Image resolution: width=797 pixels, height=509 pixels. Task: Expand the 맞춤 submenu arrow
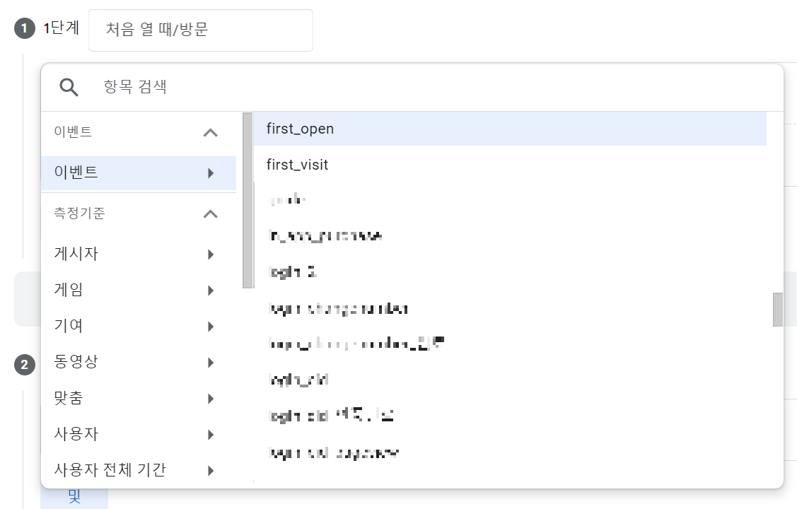coord(210,398)
